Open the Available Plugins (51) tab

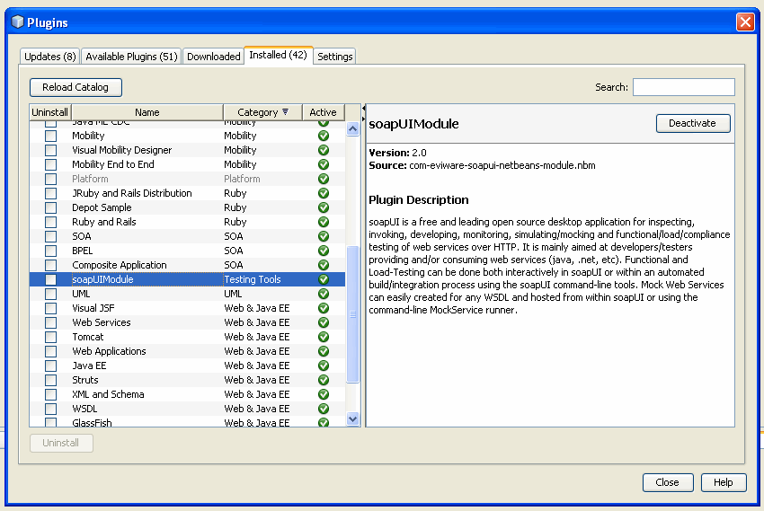coord(131,57)
